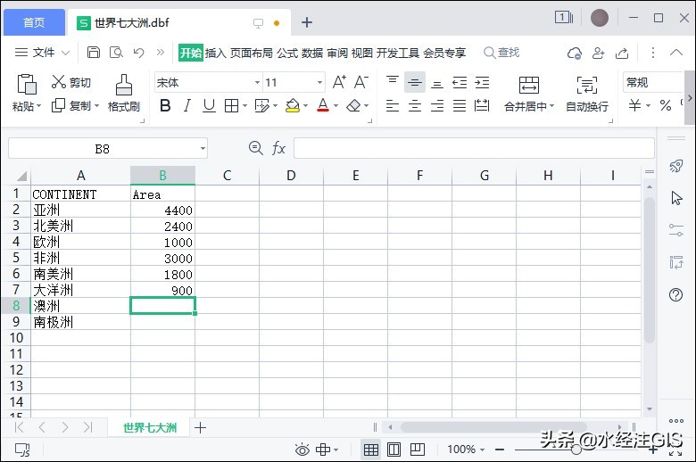
Task: Click the Cut scissors button
Action: 71,82
